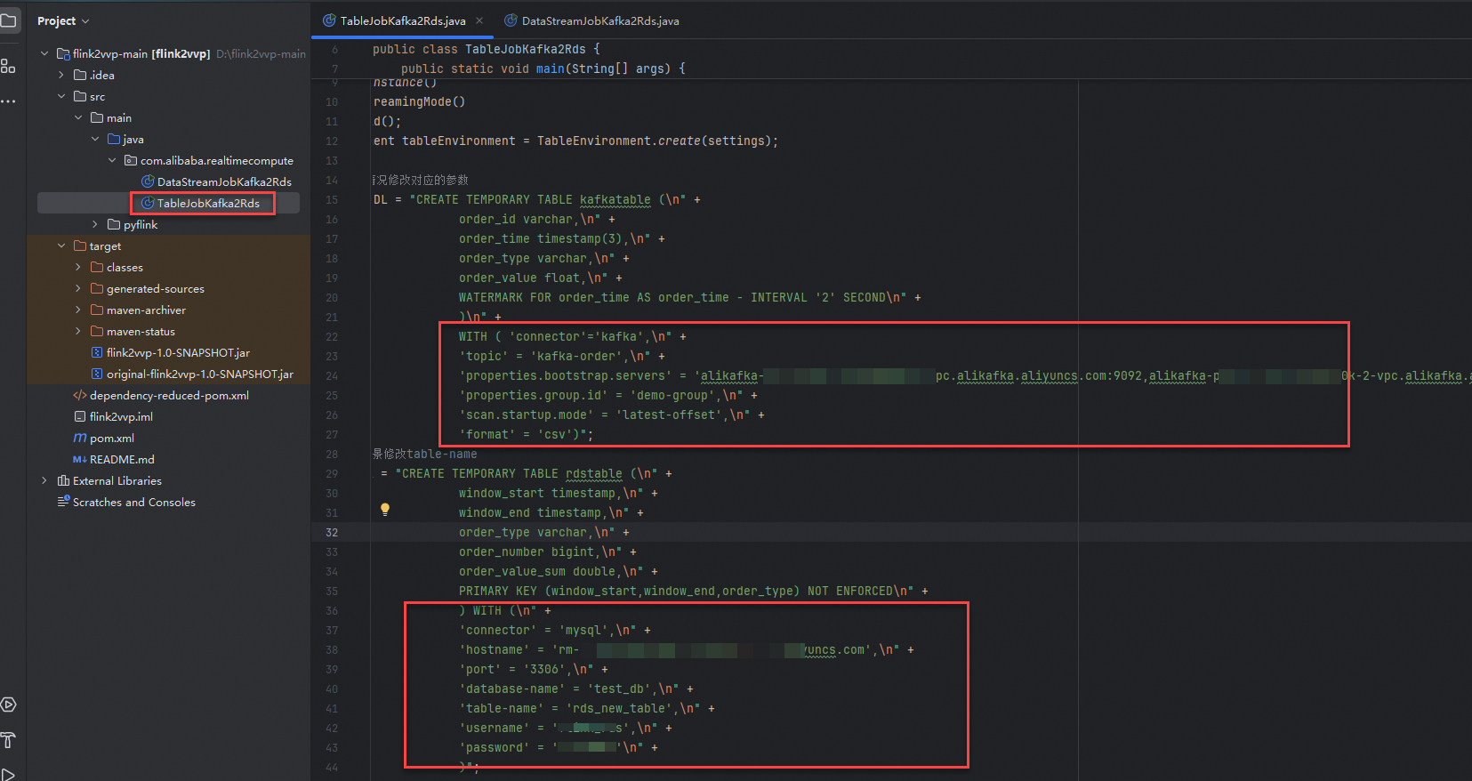Click the Project tool window folder icon
This screenshot has width=1472, height=781.
coord(8,20)
